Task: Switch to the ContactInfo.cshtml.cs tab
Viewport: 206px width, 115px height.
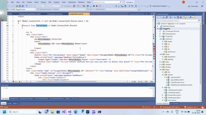Action: [55, 14]
